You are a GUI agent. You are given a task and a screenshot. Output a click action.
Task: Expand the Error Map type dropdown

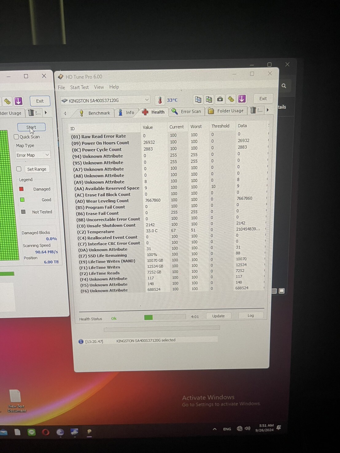click(x=33, y=155)
